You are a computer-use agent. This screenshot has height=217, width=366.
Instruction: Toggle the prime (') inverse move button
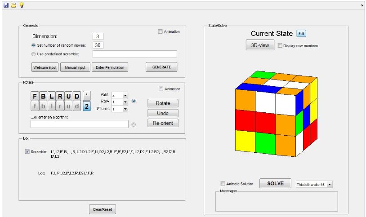[x=87, y=96]
